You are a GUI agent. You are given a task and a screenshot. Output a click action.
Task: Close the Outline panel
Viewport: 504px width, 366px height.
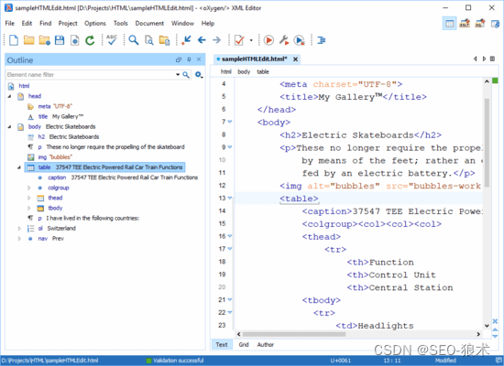pyautogui.click(x=199, y=59)
